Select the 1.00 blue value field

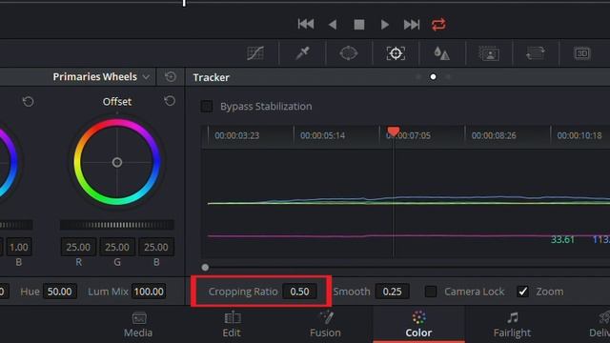pos(19,247)
